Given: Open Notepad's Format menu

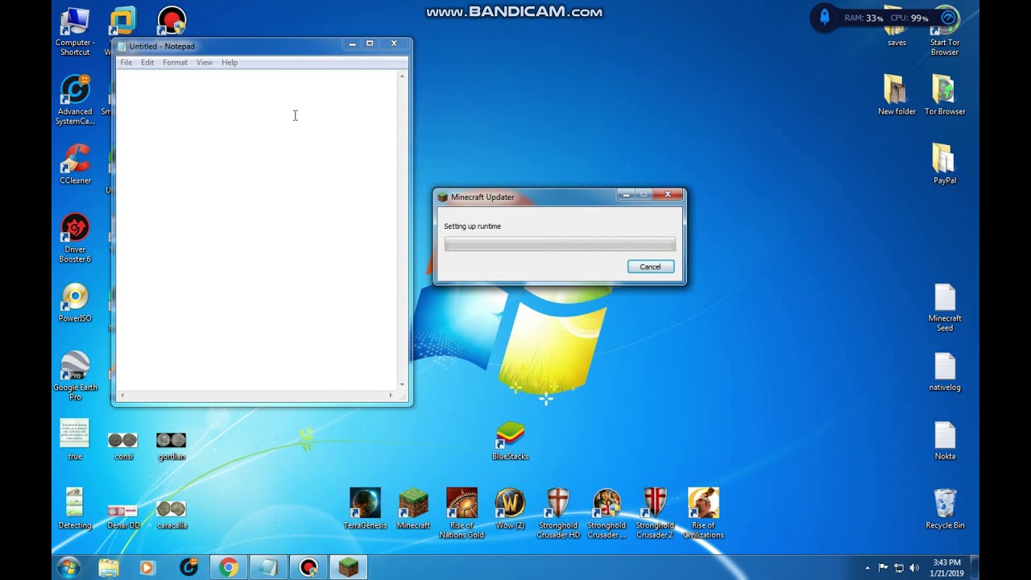Looking at the screenshot, I should [x=175, y=62].
